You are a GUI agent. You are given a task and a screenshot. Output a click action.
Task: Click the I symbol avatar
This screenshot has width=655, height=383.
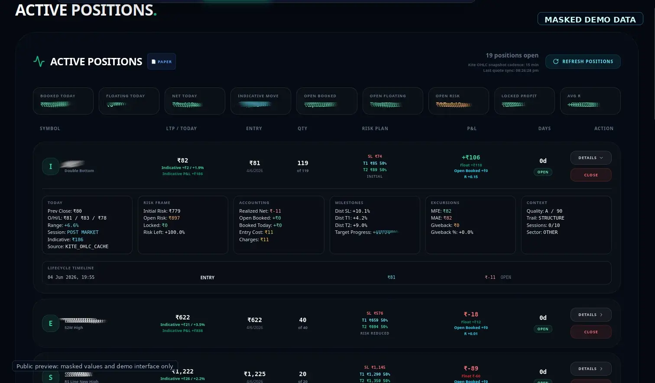pyautogui.click(x=51, y=166)
